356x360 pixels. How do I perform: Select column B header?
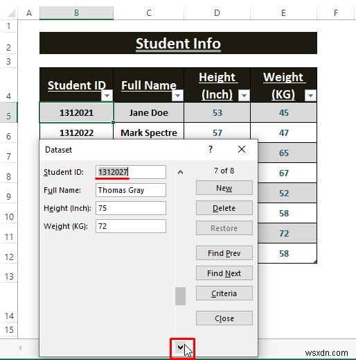(76, 13)
